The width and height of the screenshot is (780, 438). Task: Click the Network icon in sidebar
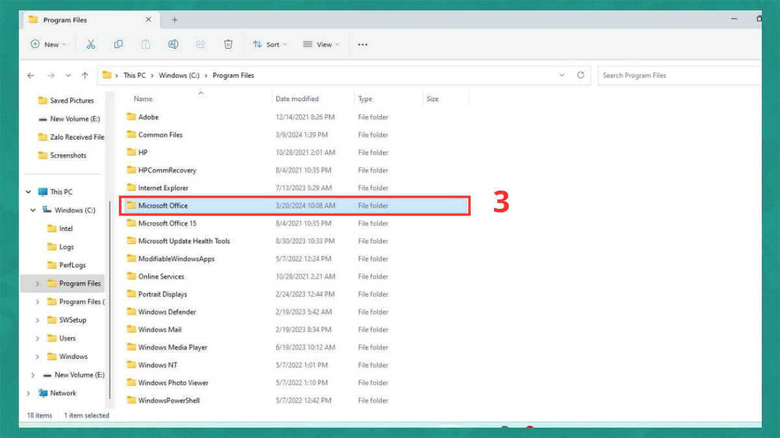43,393
